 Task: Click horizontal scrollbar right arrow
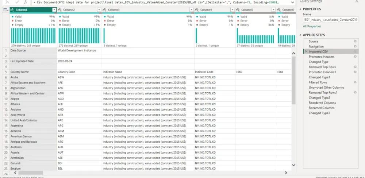pyautogui.click(x=286, y=173)
